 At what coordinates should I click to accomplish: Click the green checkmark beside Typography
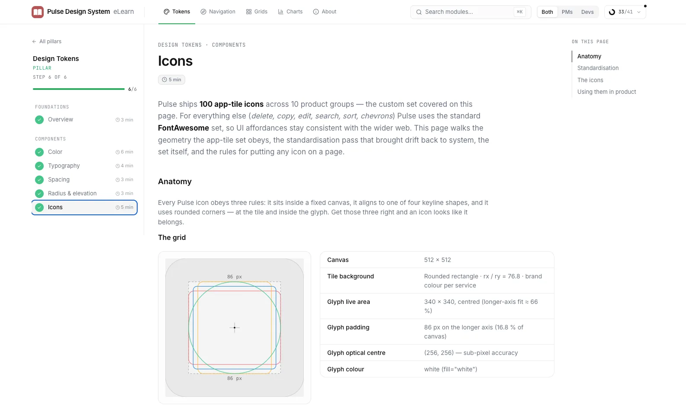point(39,166)
